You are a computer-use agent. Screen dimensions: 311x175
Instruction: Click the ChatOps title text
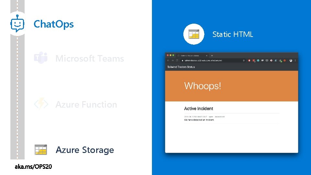pyautogui.click(x=53, y=24)
